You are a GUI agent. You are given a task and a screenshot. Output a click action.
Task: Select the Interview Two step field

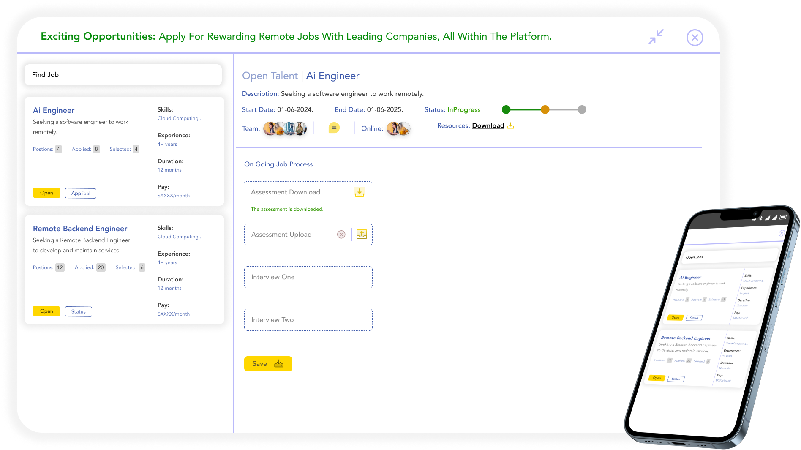click(x=308, y=320)
